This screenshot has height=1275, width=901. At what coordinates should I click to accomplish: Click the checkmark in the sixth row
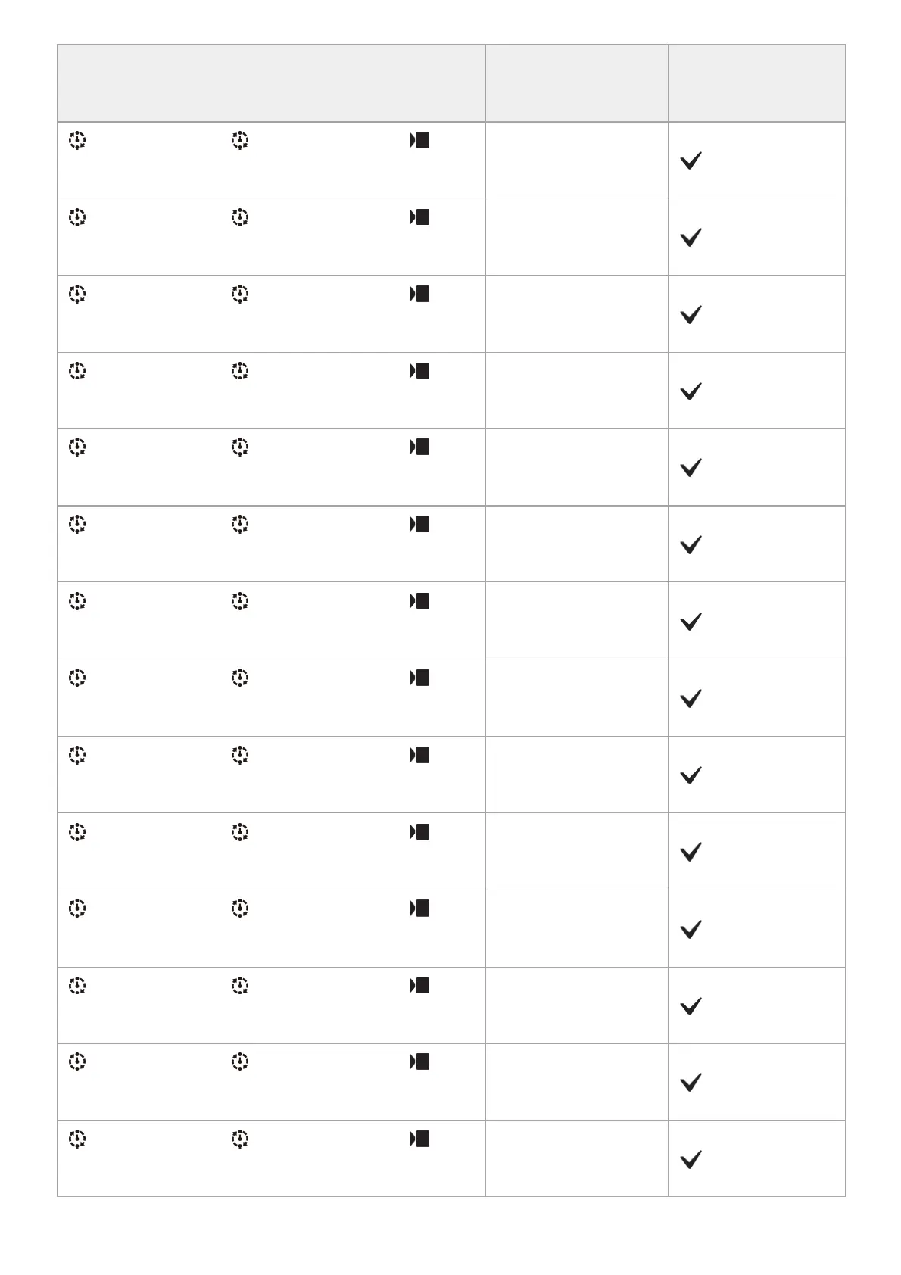point(691,545)
